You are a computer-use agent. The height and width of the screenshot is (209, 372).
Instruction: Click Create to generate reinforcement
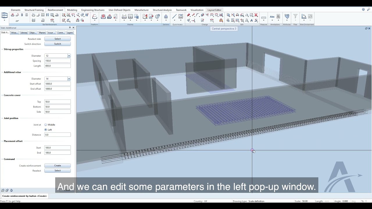point(58,165)
